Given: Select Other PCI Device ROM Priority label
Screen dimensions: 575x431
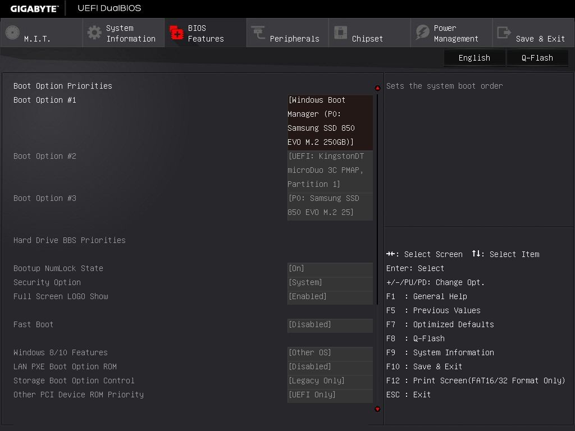Looking at the screenshot, I should (79, 395).
